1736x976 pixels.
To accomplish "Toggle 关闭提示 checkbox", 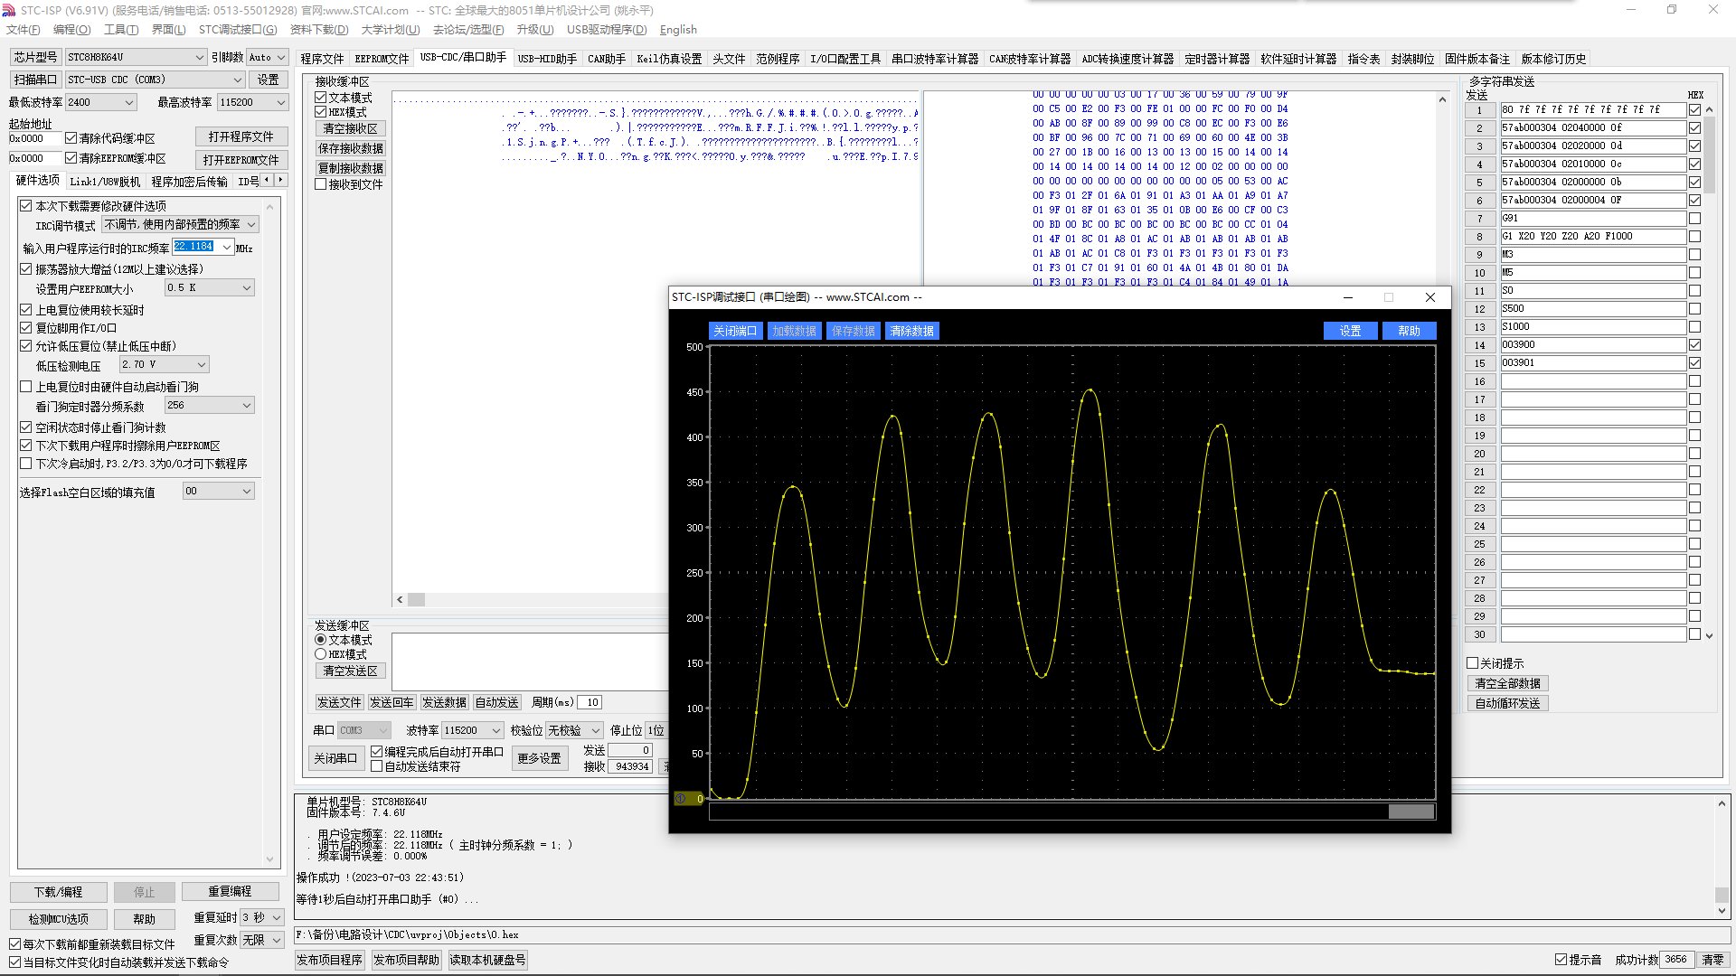I will 1473,663.
